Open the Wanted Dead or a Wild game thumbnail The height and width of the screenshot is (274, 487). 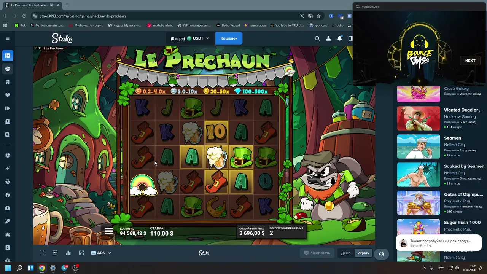click(x=419, y=118)
